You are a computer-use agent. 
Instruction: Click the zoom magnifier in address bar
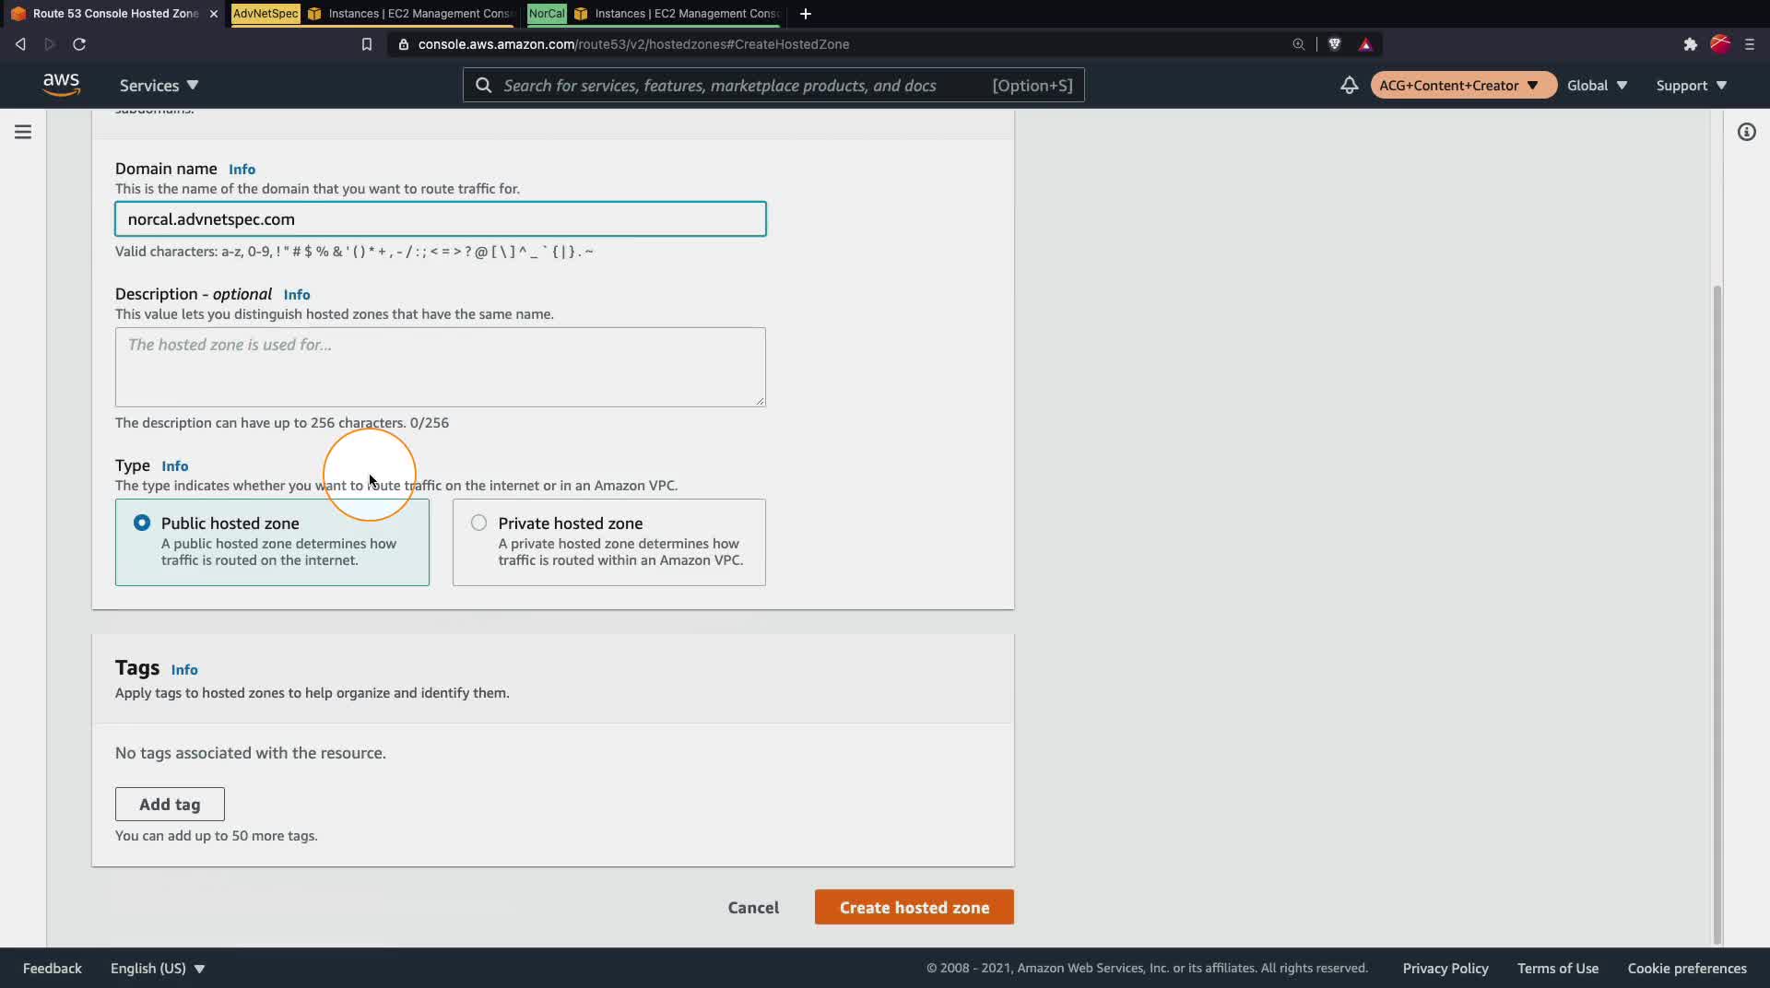(x=1298, y=44)
